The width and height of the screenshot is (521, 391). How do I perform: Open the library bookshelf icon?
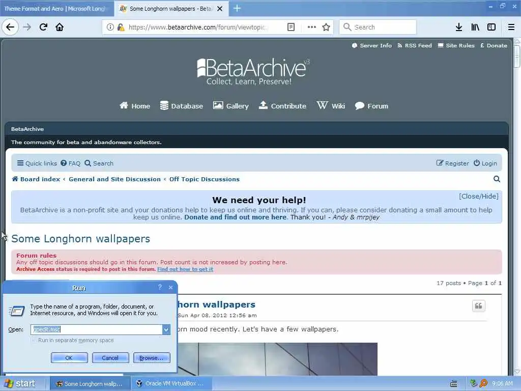point(475,27)
